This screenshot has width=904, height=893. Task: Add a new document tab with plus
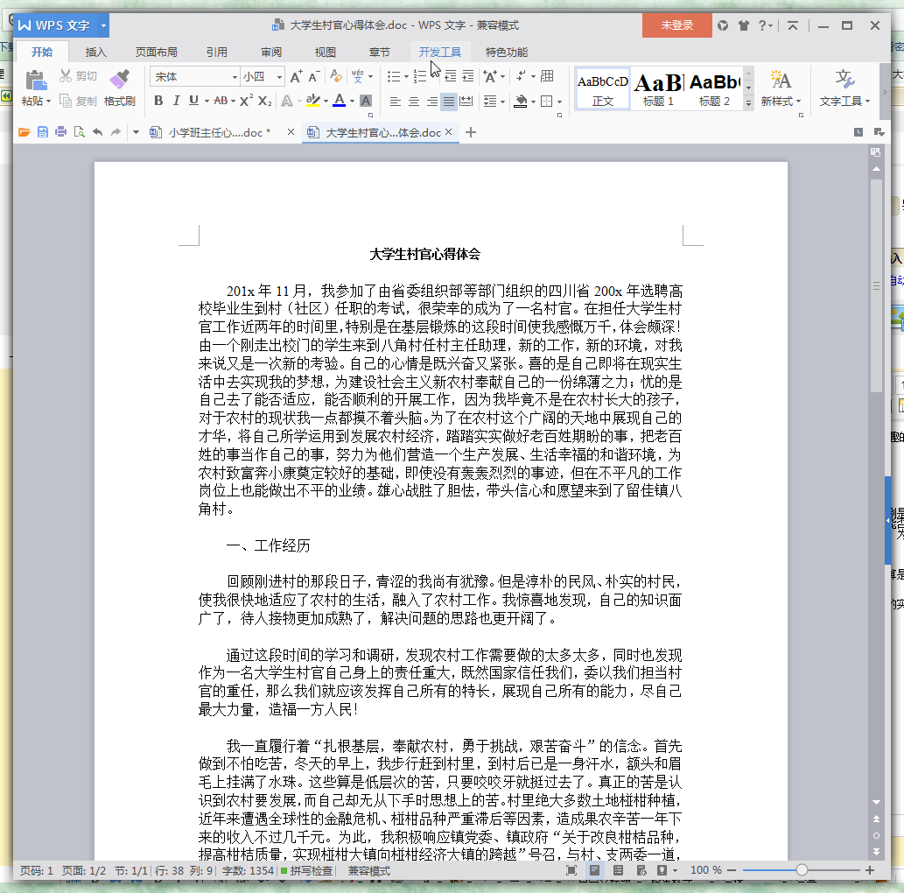pyautogui.click(x=471, y=133)
